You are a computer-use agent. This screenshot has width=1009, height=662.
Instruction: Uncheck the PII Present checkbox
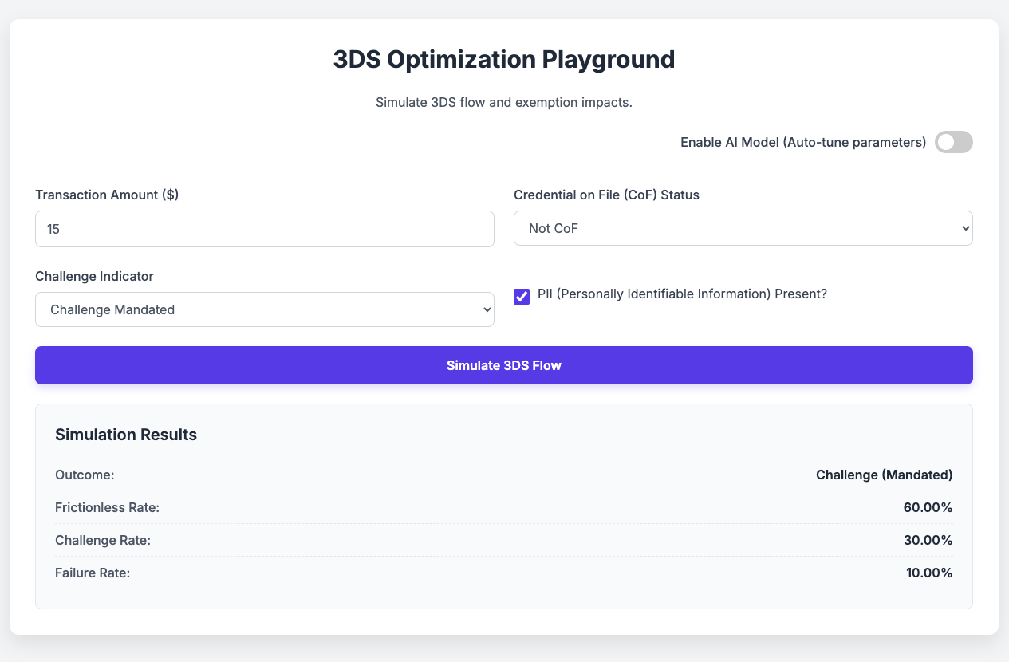522,297
